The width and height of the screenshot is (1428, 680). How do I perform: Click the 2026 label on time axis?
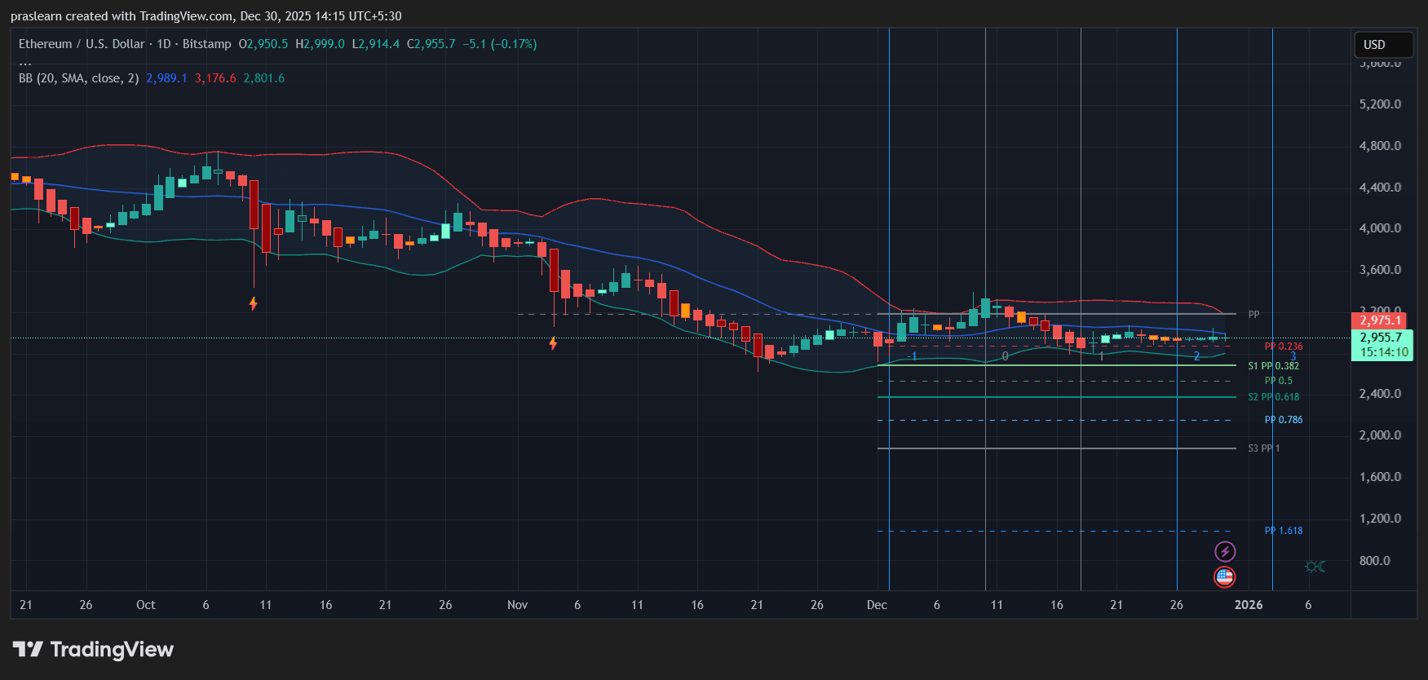[1248, 605]
